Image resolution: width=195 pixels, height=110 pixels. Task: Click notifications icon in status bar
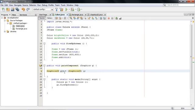pos(172,108)
